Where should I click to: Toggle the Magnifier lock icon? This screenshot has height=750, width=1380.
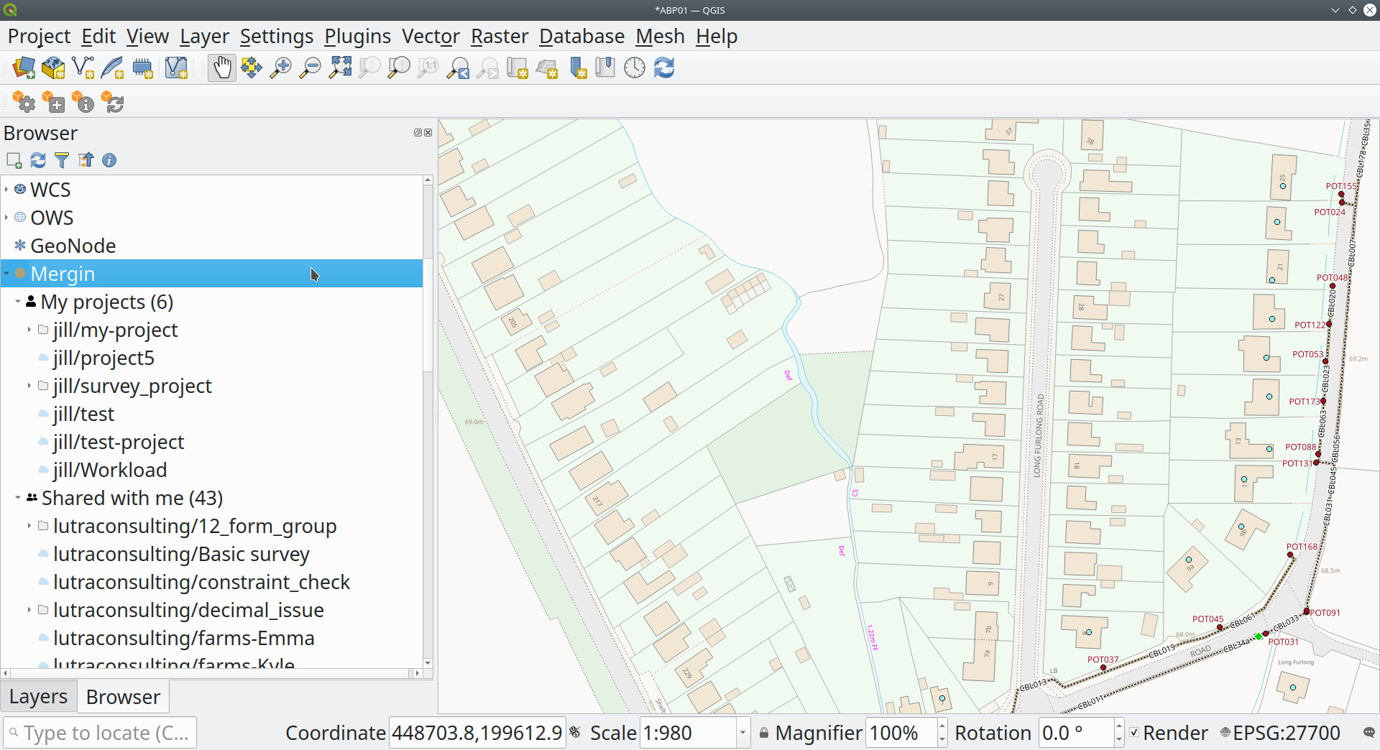click(x=764, y=733)
